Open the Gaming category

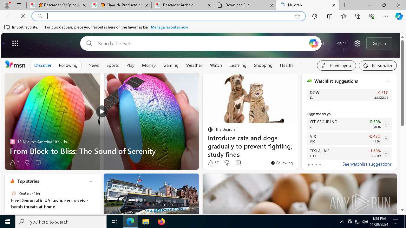pyautogui.click(x=171, y=65)
